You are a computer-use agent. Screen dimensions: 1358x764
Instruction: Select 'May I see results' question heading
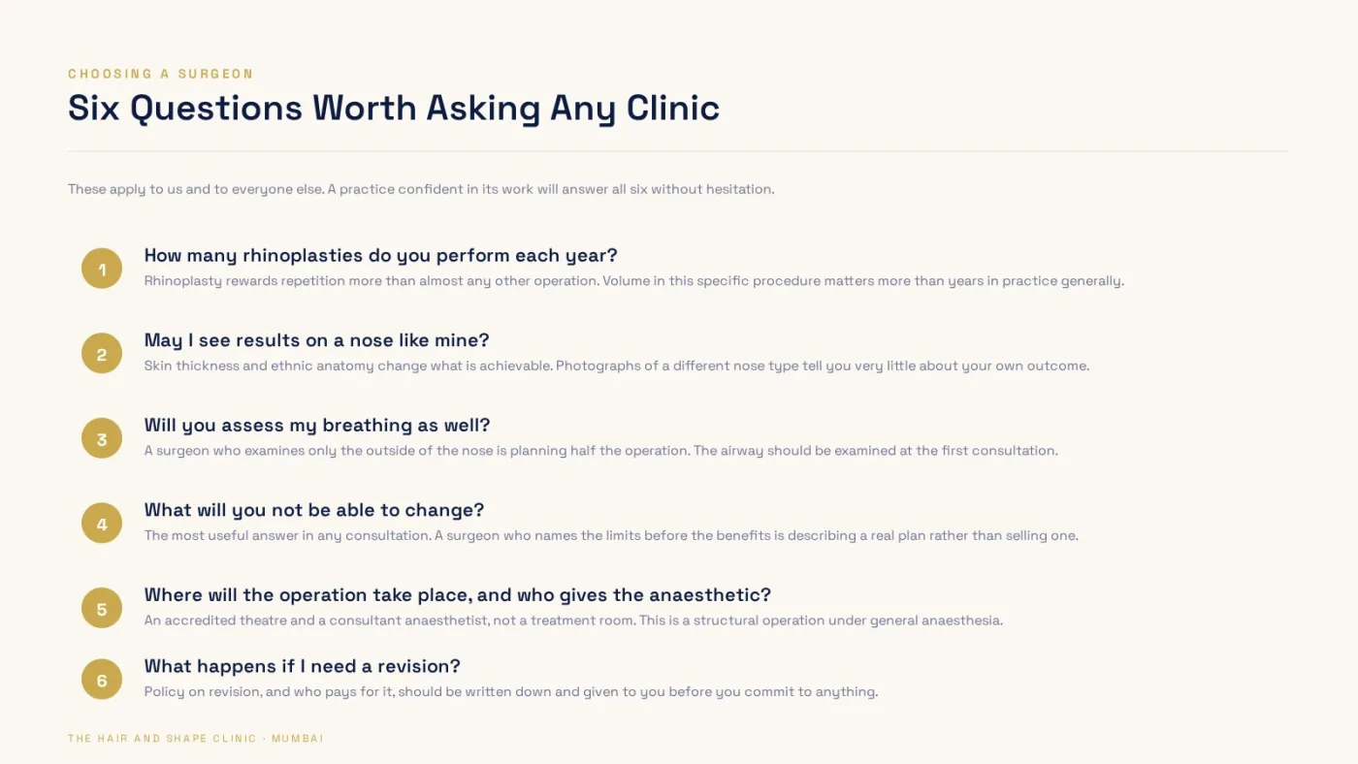317,340
